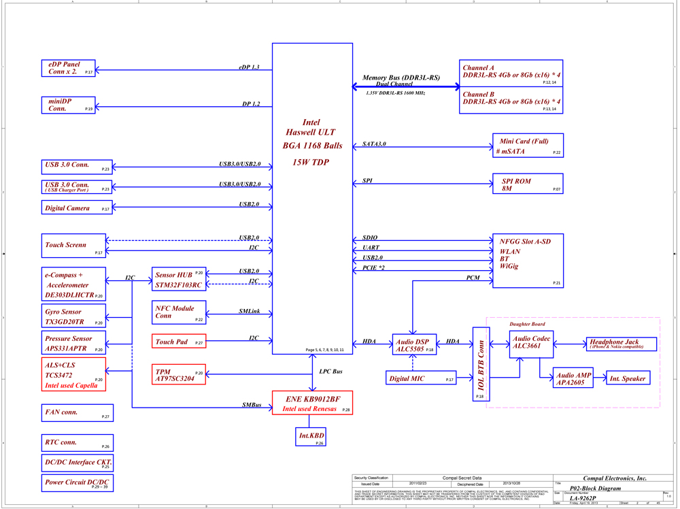
Task: Select the Channel A memory block
Action: (x=511, y=73)
